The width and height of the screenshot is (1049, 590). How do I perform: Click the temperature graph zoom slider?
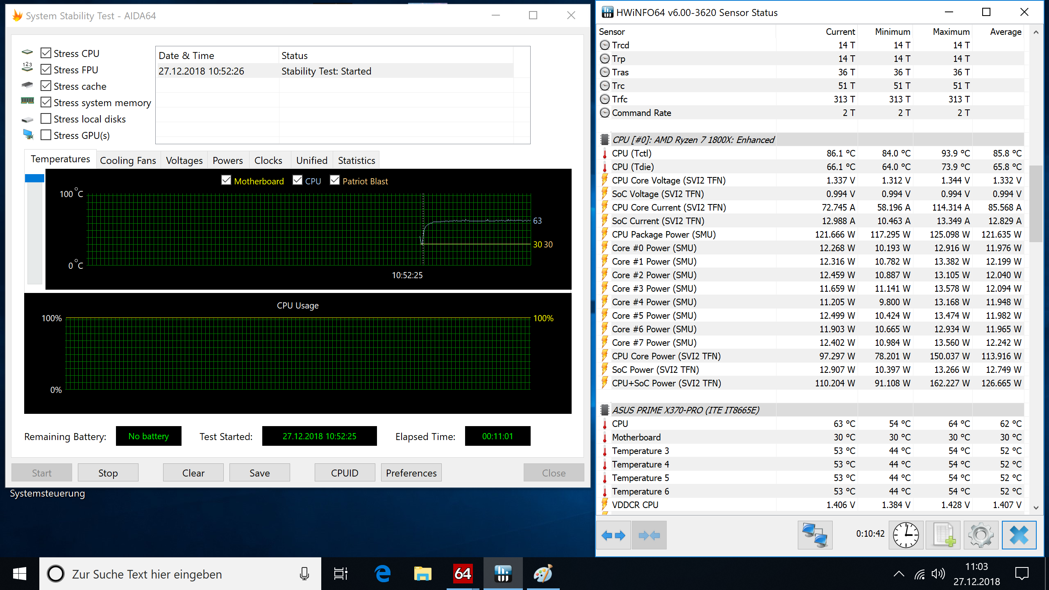(34, 177)
